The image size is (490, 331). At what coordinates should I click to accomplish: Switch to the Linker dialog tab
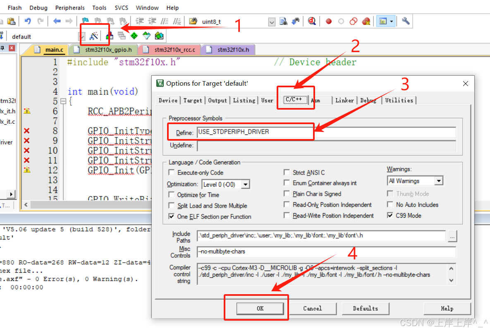[x=344, y=100]
